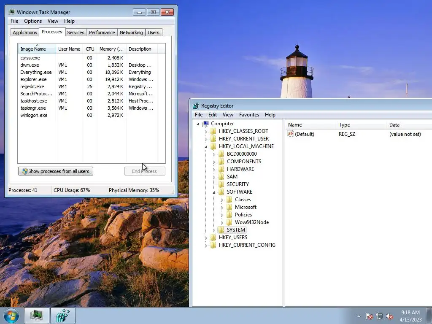The width and height of the screenshot is (432, 324).
Task: Expand the HKEY_USERS key
Action: tap(206, 238)
